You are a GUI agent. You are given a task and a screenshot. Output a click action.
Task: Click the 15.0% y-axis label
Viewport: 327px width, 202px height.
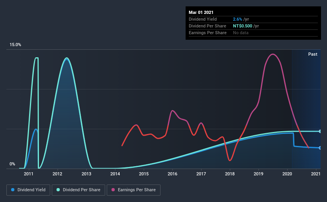click(15, 45)
